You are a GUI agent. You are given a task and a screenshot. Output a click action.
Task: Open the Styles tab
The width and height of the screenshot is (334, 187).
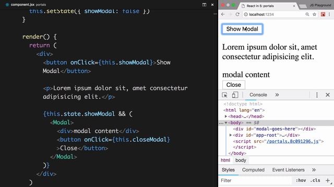coord(228,170)
